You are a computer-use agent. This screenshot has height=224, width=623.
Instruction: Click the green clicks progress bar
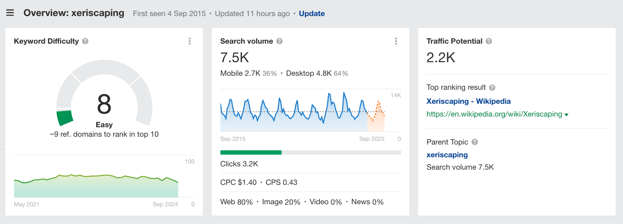251,152
